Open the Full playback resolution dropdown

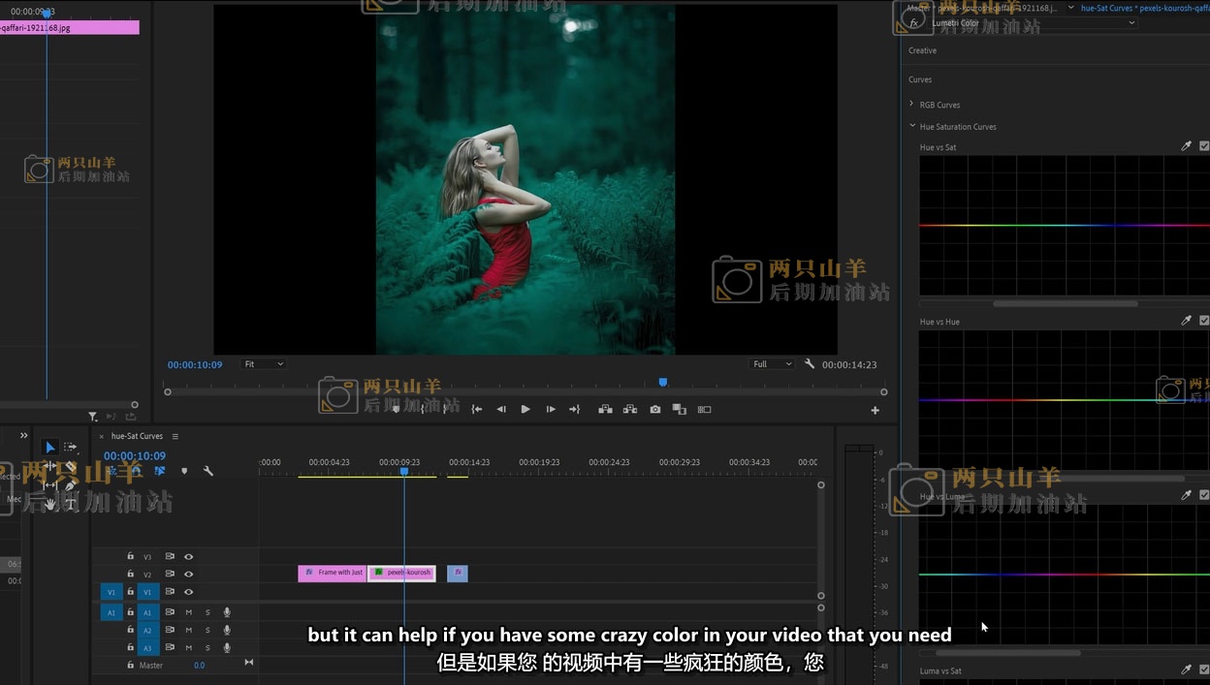click(773, 364)
